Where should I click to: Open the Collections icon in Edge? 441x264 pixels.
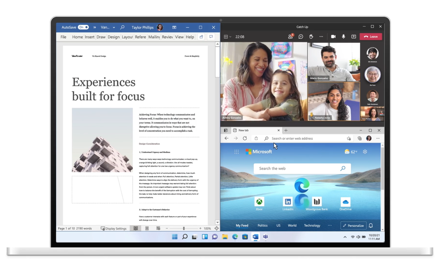coord(359,138)
